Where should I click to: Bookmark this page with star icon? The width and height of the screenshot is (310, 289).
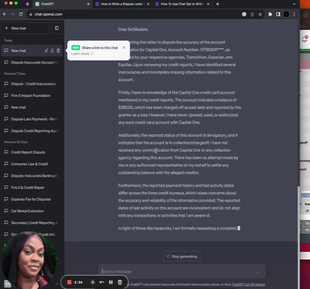coord(260,14)
